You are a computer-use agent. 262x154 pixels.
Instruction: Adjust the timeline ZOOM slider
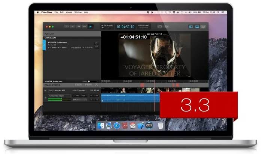(x=93, y=81)
